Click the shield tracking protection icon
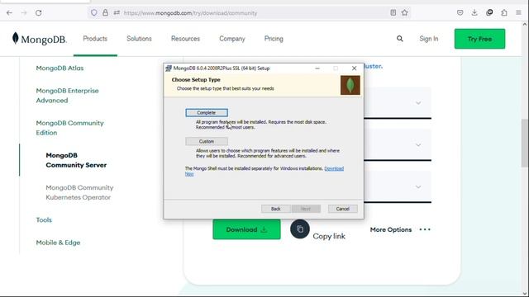The image size is (529, 297). [x=93, y=13]
